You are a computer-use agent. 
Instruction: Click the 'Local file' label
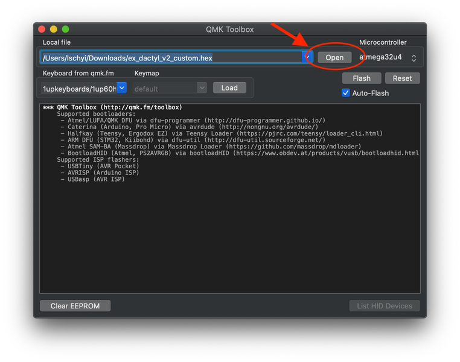click(57, 42)
